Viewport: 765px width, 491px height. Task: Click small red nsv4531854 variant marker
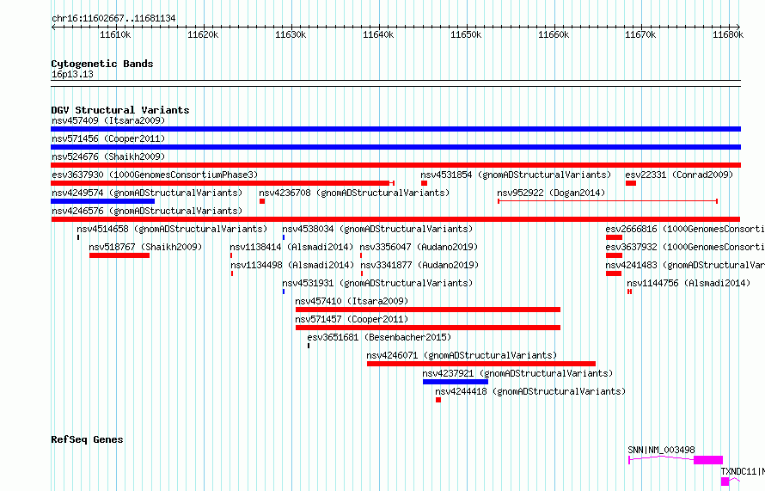(424, 183)
